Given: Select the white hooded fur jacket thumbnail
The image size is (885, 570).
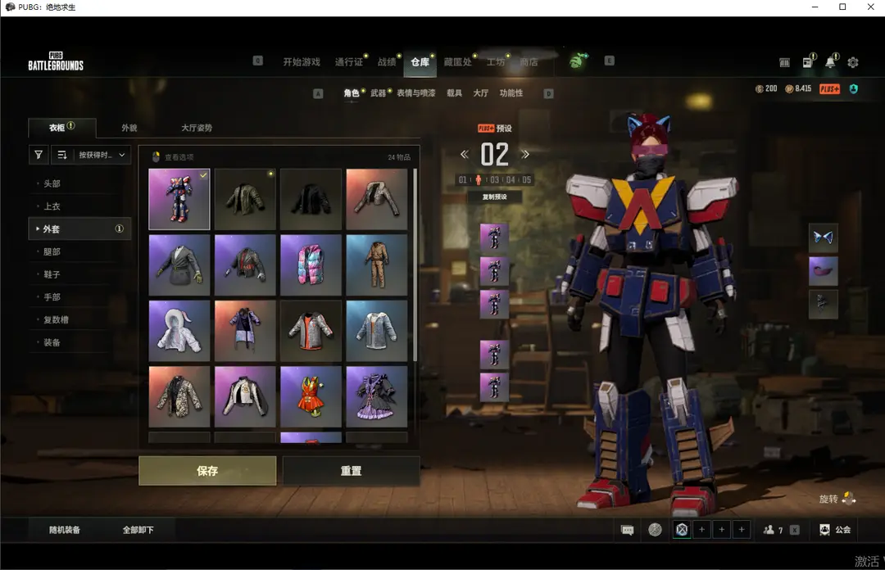Looking at the screenshot, I should [x=179, y=331].
